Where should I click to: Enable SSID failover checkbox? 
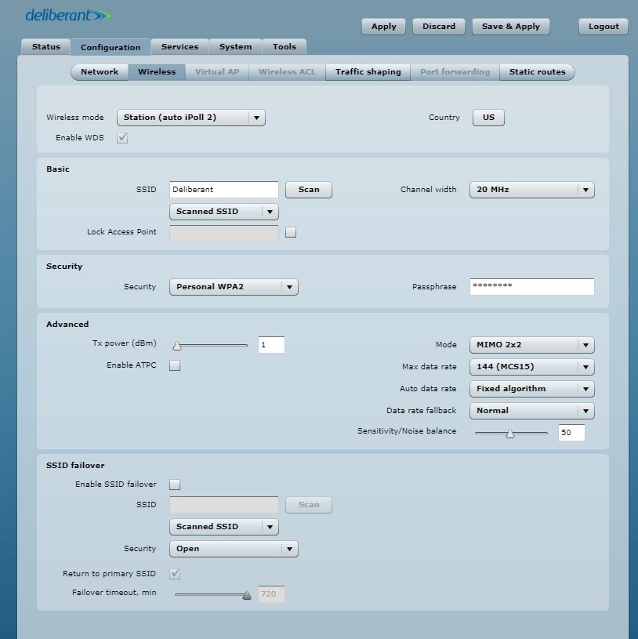(x=175, y=485)
